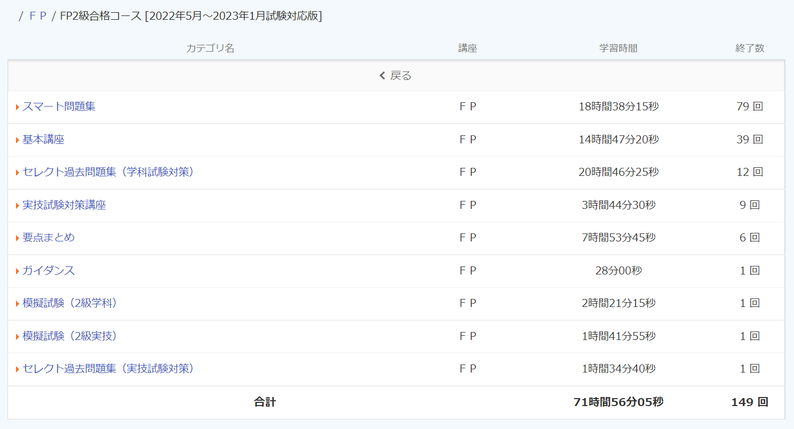Click orange triangle beside 基本講座
Viewport: 794px width, 429px height.
tap(18, 140)
